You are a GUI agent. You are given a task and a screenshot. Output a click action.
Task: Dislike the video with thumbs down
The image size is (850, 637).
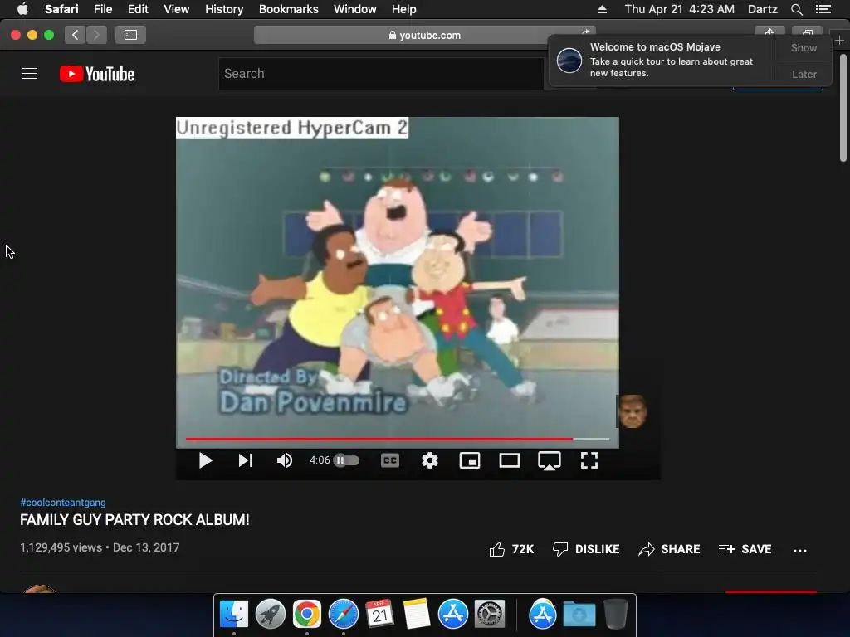(x=586, y=549)
